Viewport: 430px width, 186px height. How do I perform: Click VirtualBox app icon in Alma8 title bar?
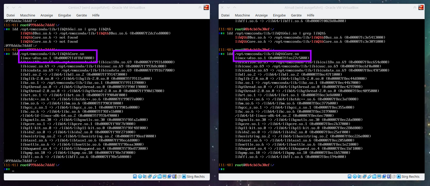tap(421, 7)
